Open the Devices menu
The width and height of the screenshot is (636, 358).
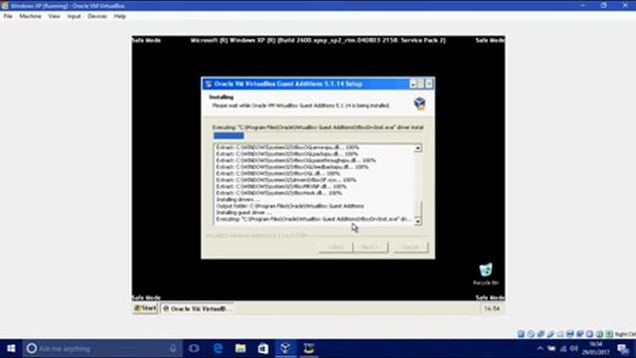click(x=97, y=16)
